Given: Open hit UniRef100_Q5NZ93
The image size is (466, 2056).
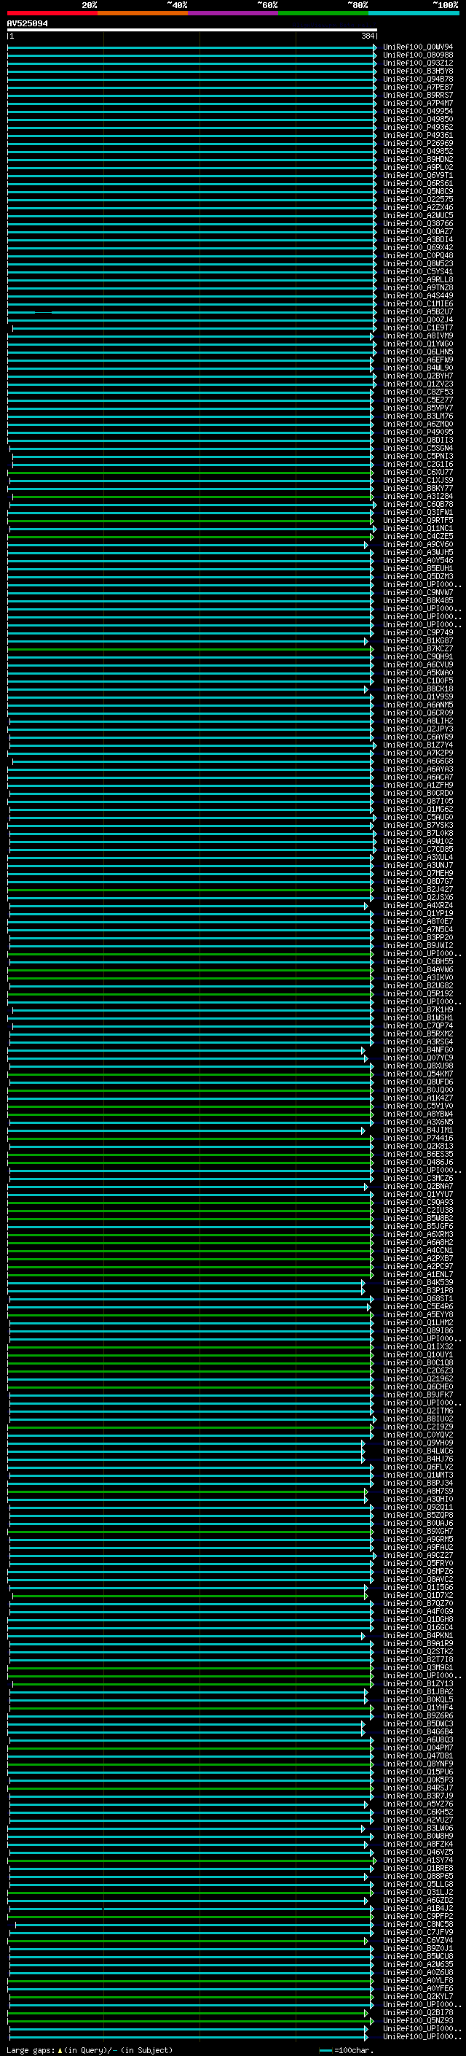Looking at the screenshot, I should tap(418, 2021).
